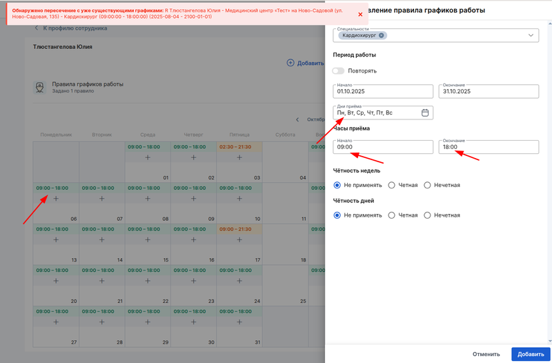Click the Окончание date field 31.10.2025
This screenshot has width=552, height=363.
tap(489, 90)
